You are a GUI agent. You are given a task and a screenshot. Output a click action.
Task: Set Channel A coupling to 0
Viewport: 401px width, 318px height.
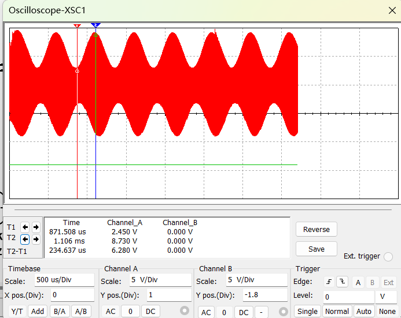pyautogui.click(x=130, y=312)
